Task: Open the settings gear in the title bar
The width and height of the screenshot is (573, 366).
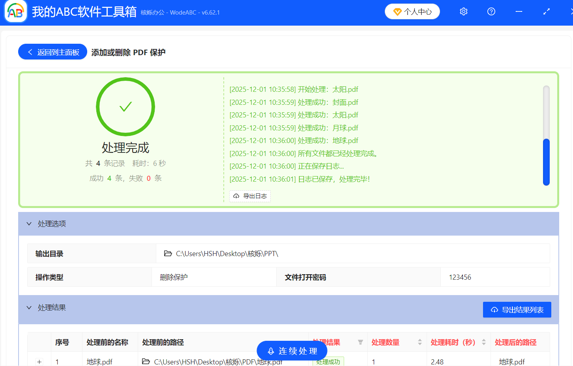Action: coord(463,11)
